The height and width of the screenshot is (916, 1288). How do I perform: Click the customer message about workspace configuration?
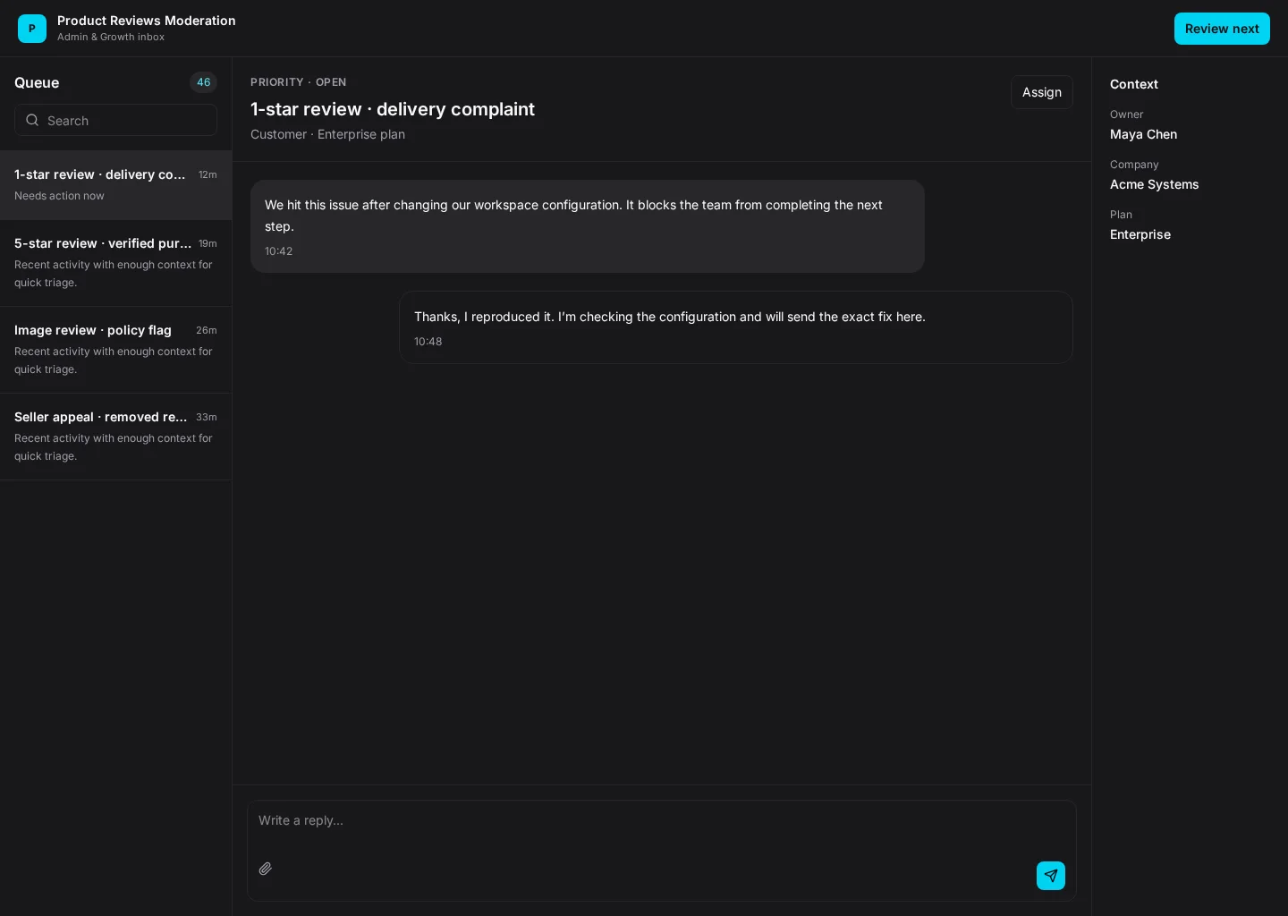(588, 226)
